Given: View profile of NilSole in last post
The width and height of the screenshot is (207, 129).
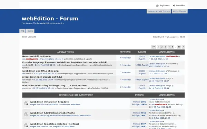Looking at the screenshot, I should pyautogui.click(x=158, y=127).
